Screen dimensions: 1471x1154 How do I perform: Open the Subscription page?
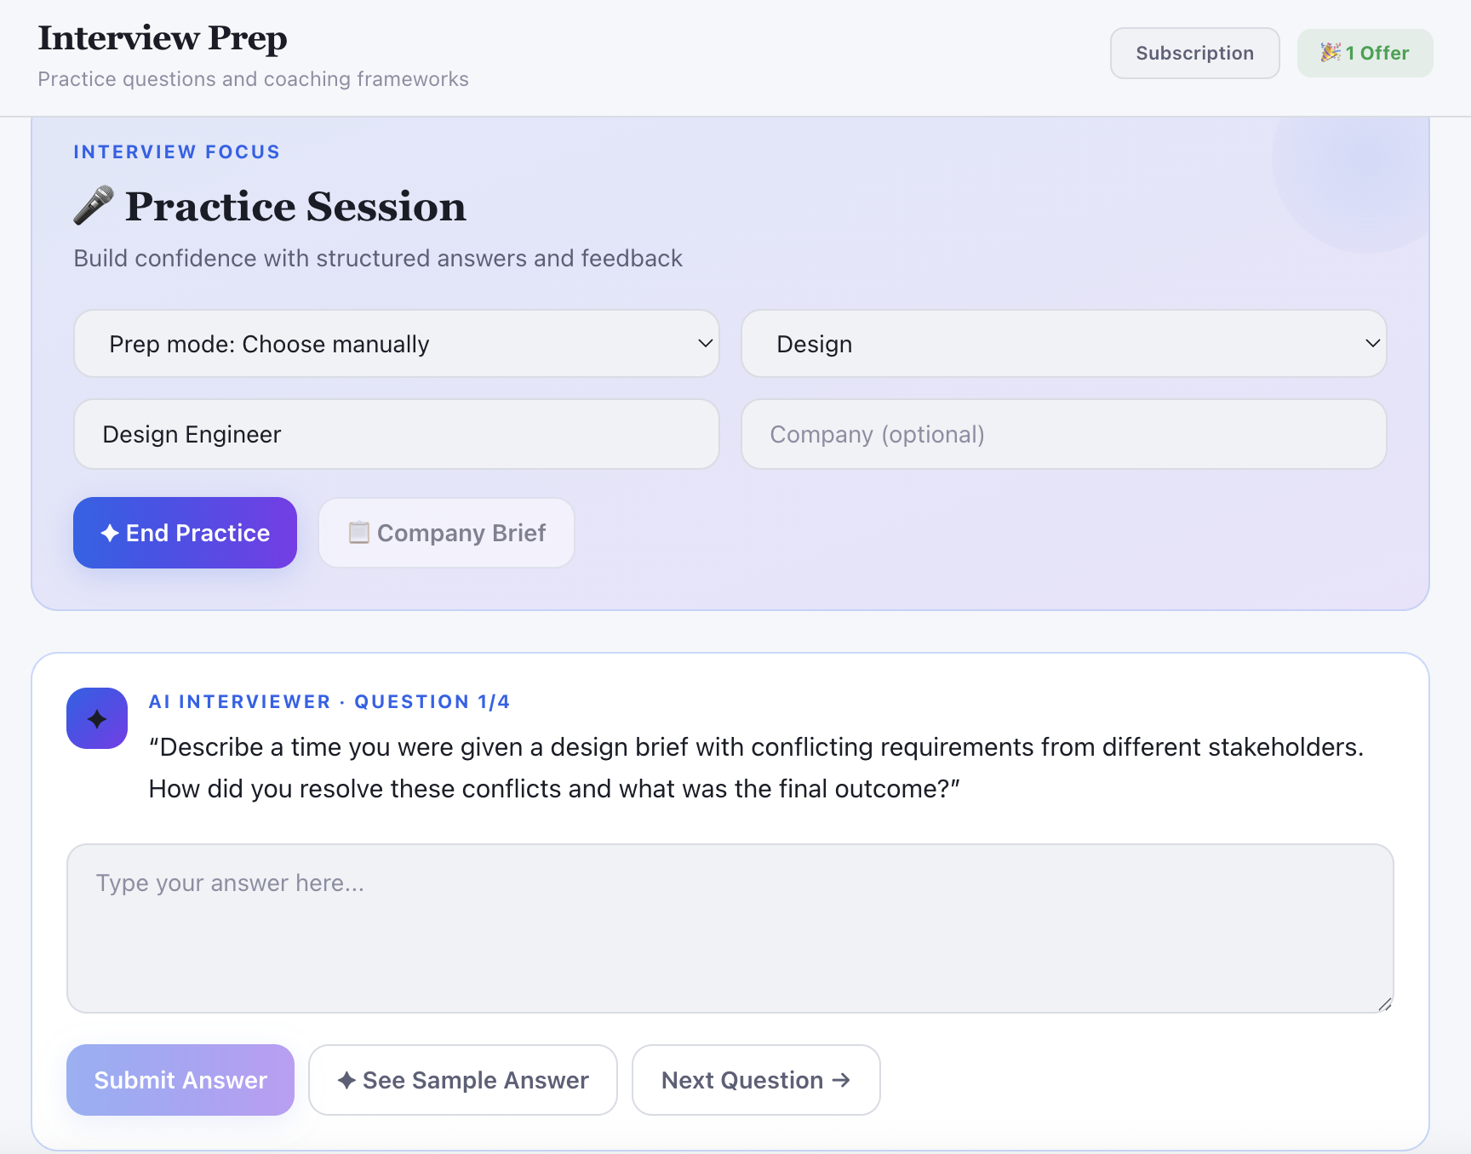(x=1194, y=53)
